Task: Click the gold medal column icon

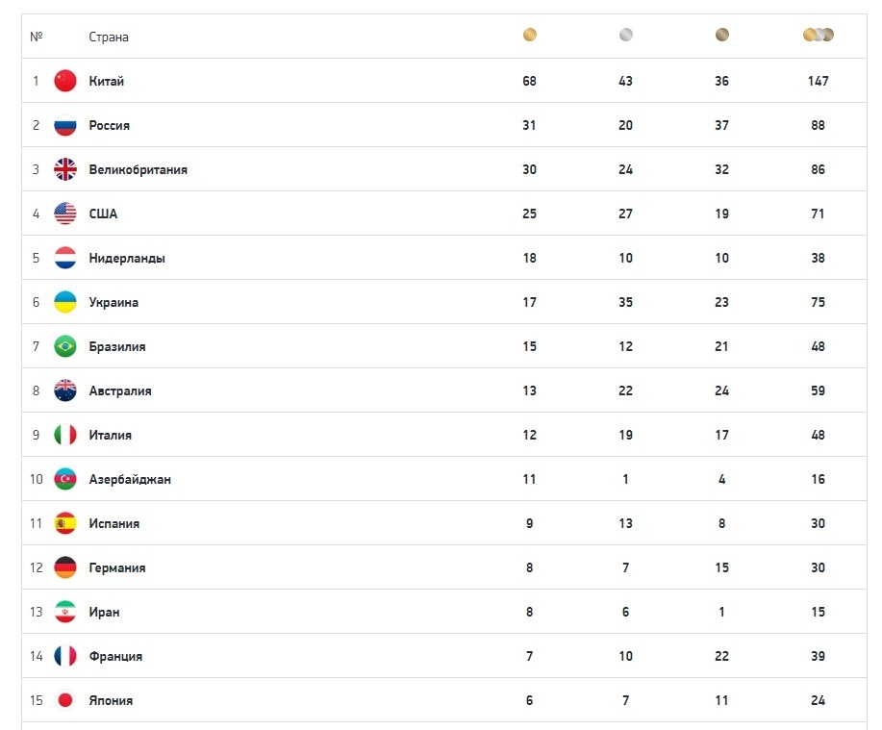Action: 529,36
